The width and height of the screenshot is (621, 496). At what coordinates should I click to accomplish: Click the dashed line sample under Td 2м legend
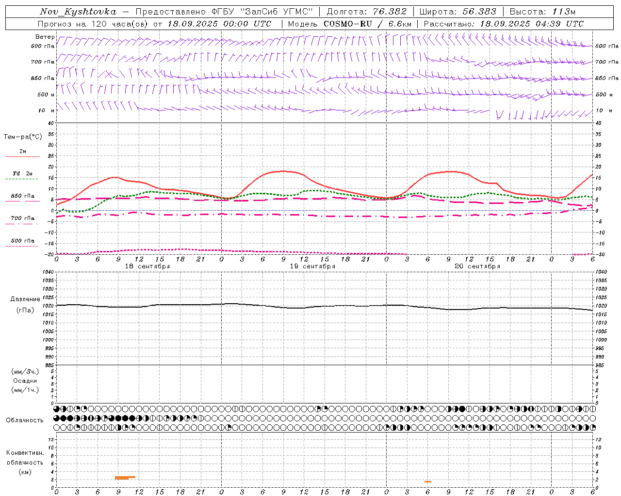[x=22, y=179]
